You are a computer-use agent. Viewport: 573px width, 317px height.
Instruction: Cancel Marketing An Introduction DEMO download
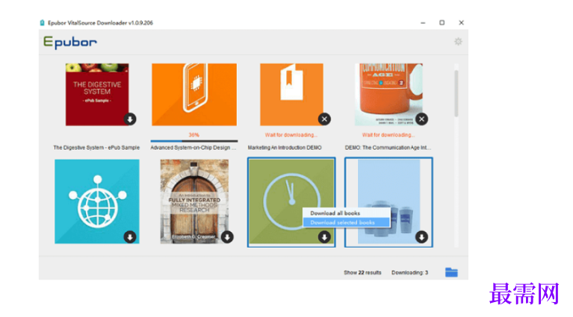(324, 119)
